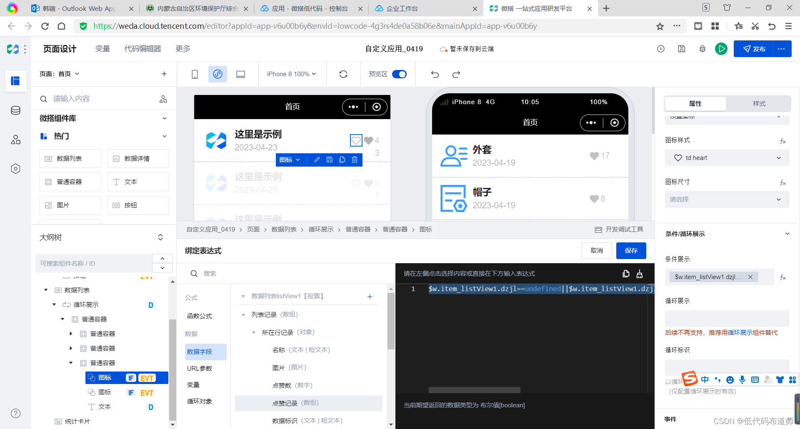Click the field list vertical scrollbar
The width and height of the screenshot is (800, 429).
coord(390,321)
